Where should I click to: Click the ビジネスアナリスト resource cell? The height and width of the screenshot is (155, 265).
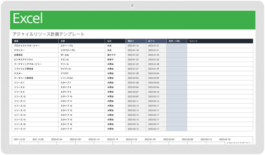35,59
